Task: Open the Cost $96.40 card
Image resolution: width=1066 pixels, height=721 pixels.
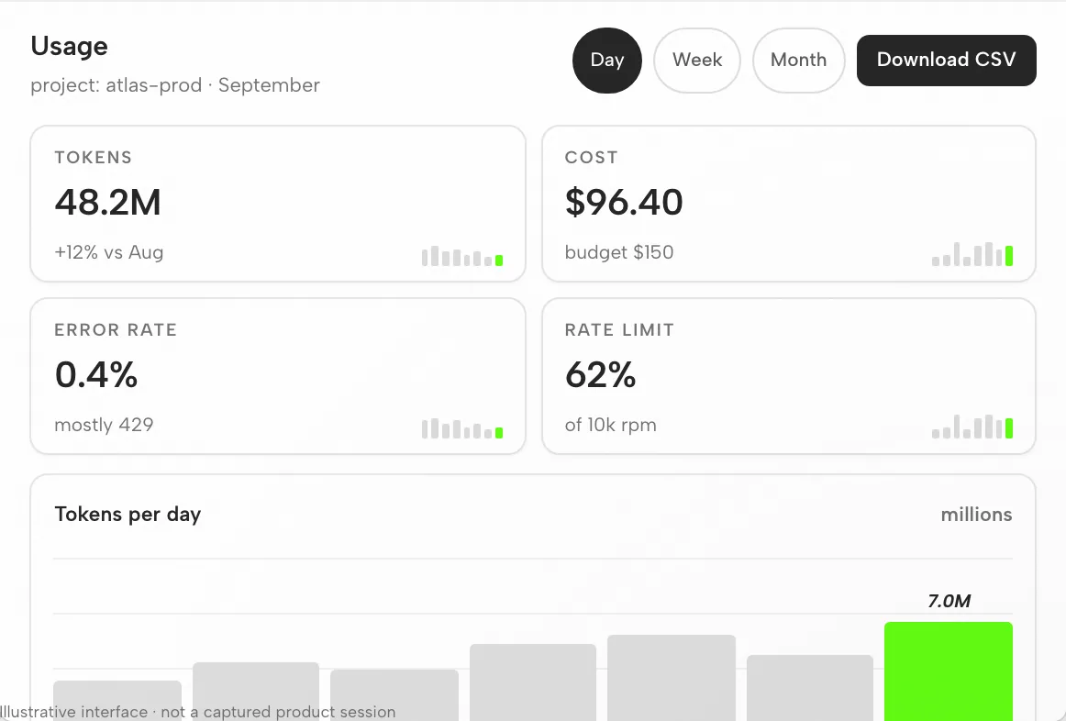Action: [789, 204]
